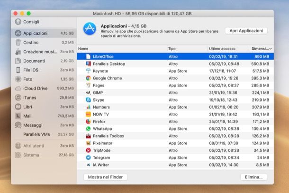This screenshot has height=193, width=289.
Task: Click the Apri Applicazioni button
Action: pos(246,31)
